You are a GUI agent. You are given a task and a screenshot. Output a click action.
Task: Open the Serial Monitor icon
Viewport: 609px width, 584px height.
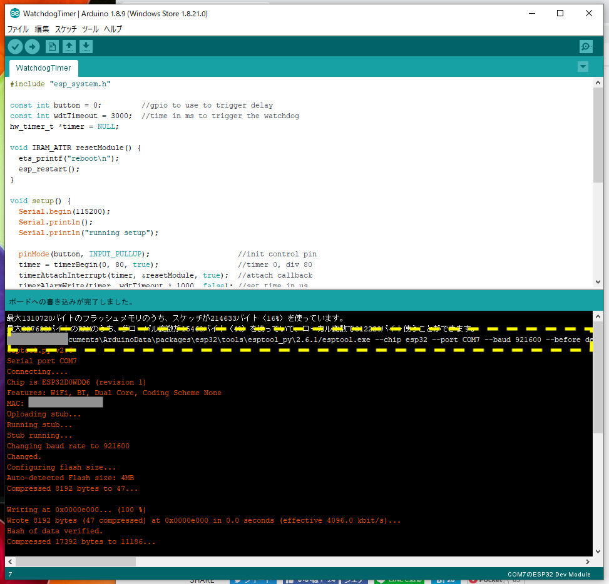[586, 47]
